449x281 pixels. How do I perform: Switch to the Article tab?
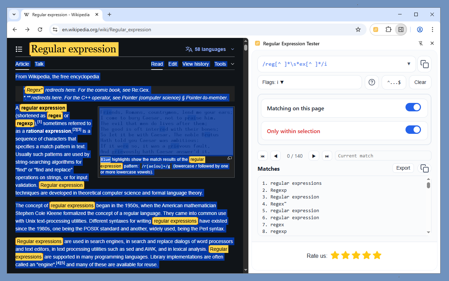pos(22,64)
